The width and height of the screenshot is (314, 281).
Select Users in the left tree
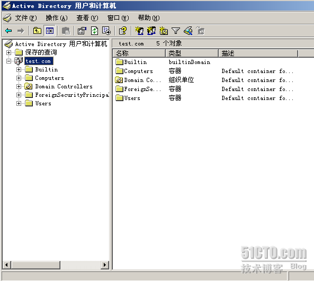(x=43, y=103)
